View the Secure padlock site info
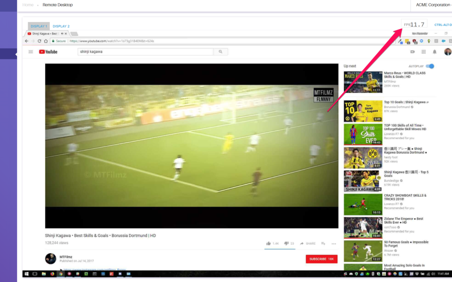452x282 pixels. pos(59,41)
